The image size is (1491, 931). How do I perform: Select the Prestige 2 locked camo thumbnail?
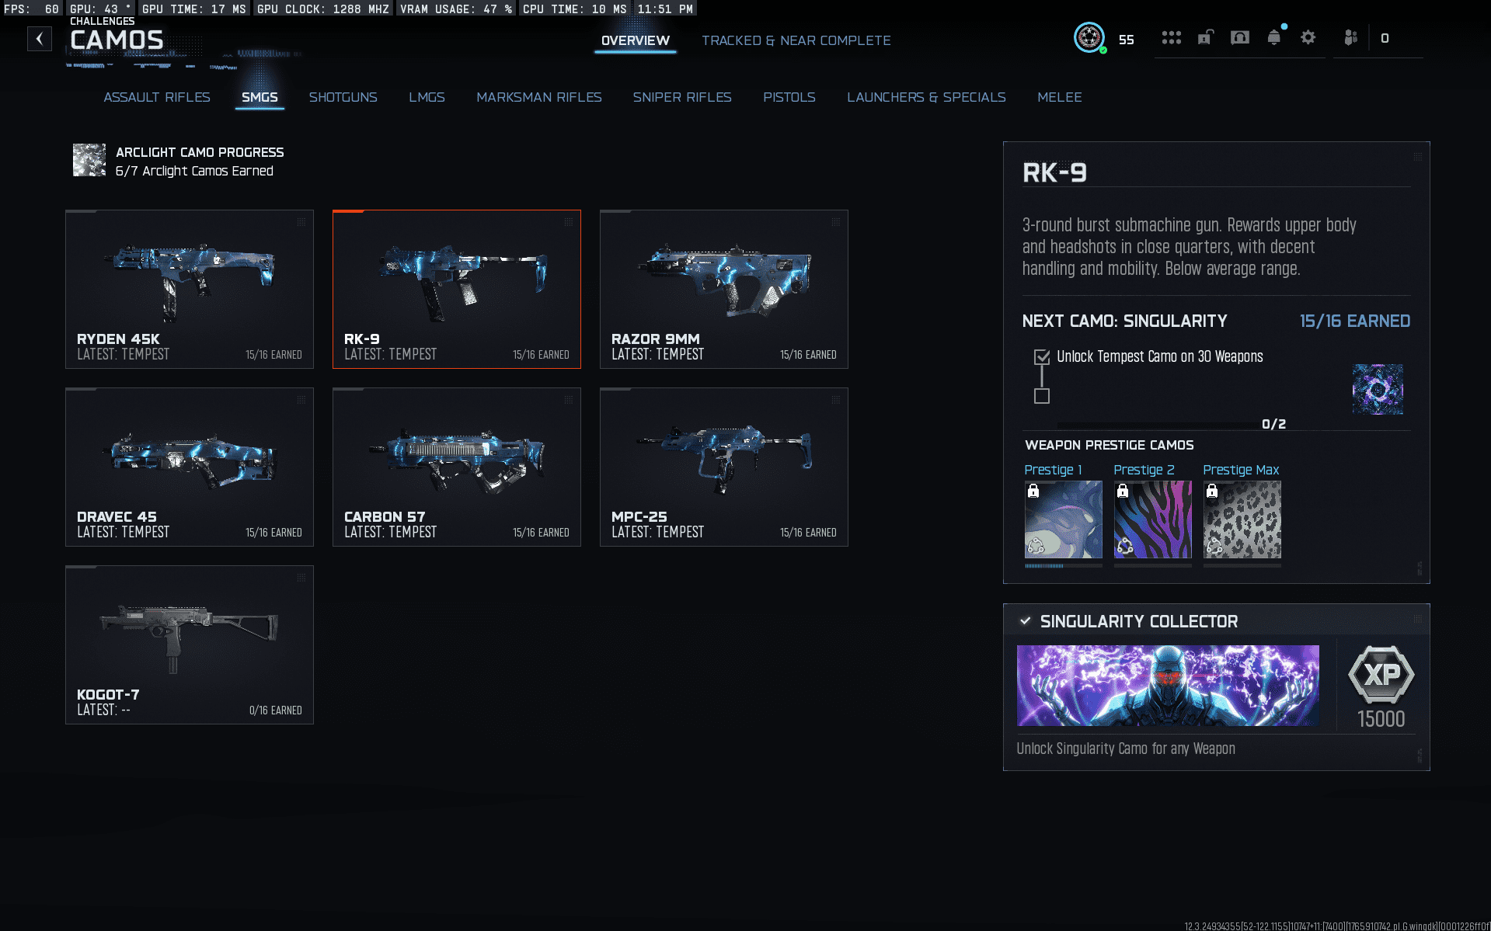pyautogui.click(x=1152, y=519)
